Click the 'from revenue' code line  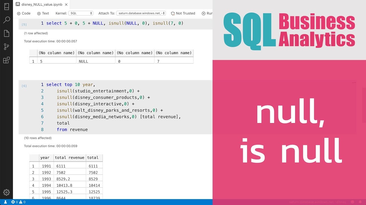tap(72, 130)
